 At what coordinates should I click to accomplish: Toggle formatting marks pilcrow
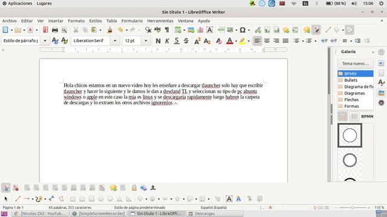point(167,30)
